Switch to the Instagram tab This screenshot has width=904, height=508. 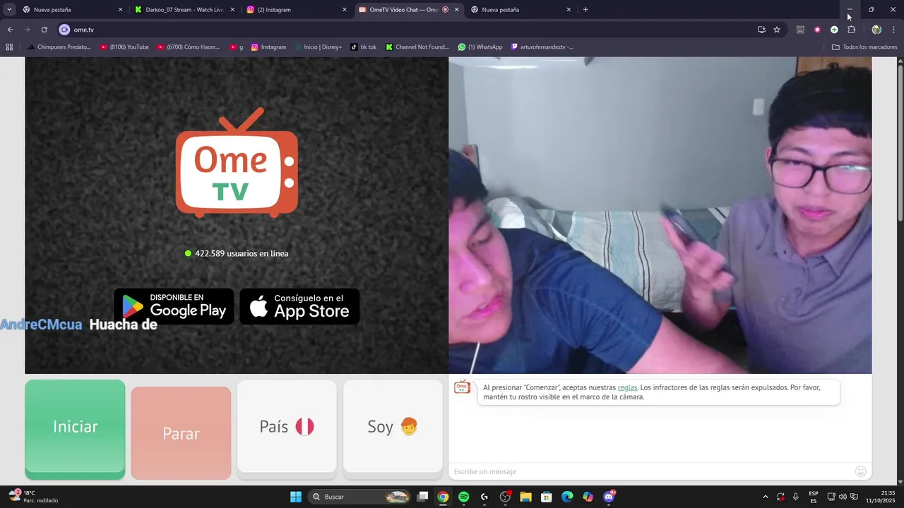pos(297,10)
